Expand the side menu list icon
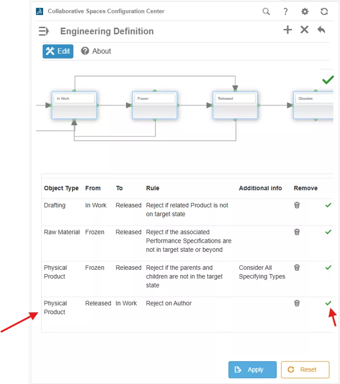This screenshot has height=384, width=340. [44, 31]
